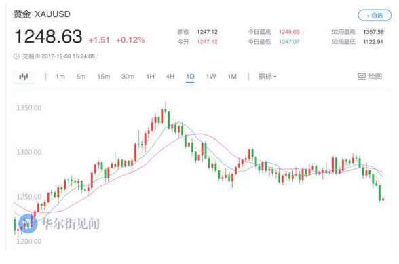Add gold to watchlist with +自选
The height and width of the screenshot is (264, 399).
pos(375,16)
